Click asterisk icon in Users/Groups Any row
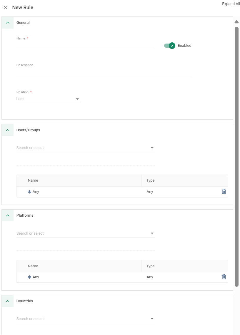Image resolution: width=240 pixels, height=335 pixels. [29, 192]
